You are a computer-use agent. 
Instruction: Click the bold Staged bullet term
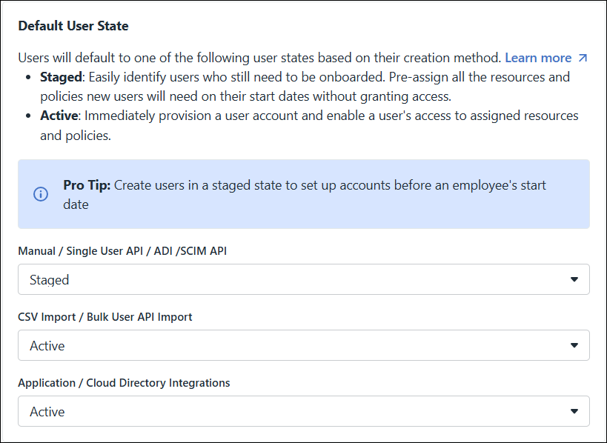point(59,77)
